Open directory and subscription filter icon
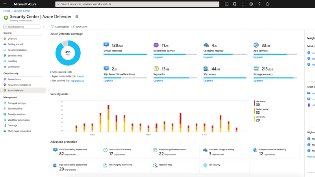This screenshot has height=177, width=315. (235, 4)
